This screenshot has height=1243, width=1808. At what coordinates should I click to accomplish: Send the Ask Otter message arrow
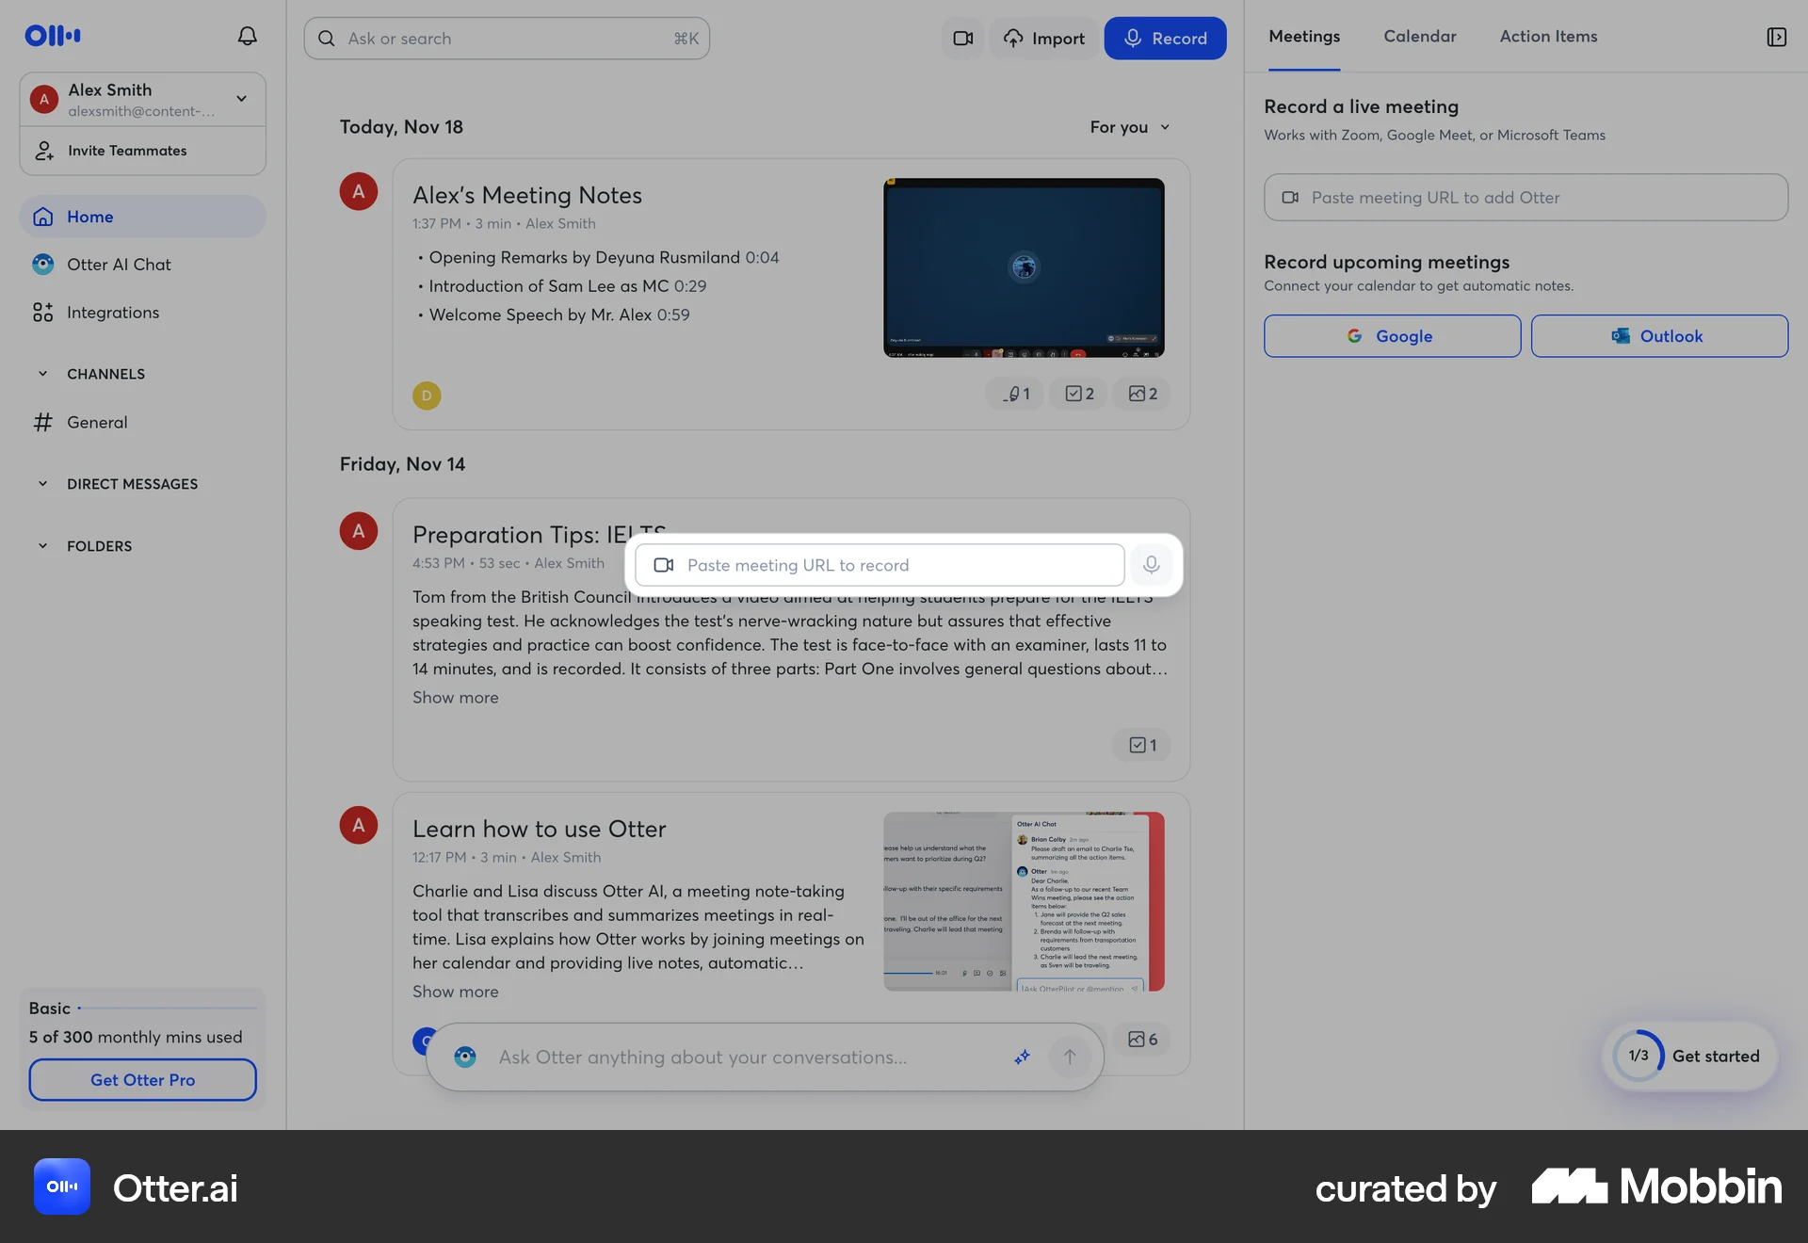click(1070, 1057)
